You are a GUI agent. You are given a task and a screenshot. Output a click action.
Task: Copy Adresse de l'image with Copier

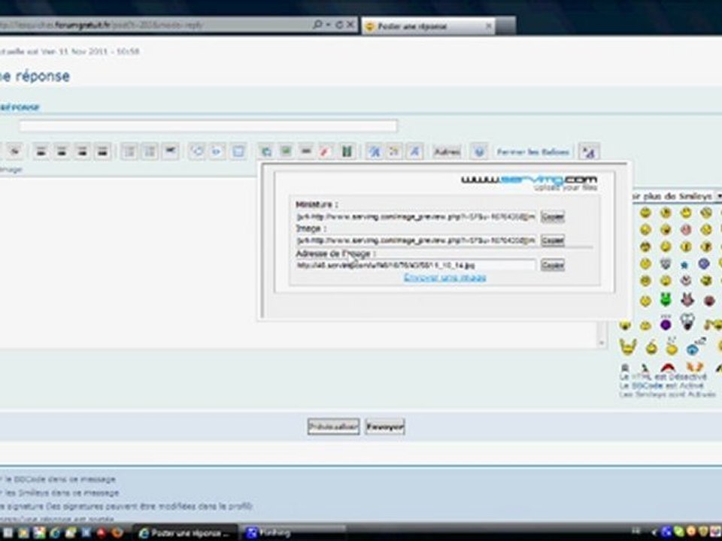click(553, 264)
